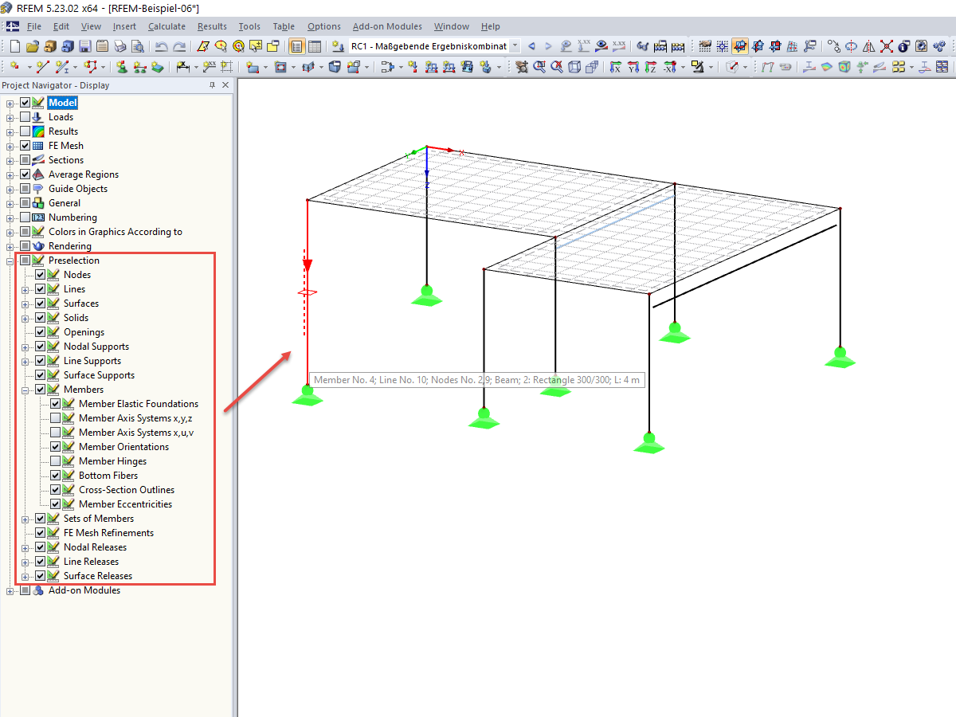Expand the Rendering tree node
Viewport: 956px width, 717px height.
pos(10,246)
